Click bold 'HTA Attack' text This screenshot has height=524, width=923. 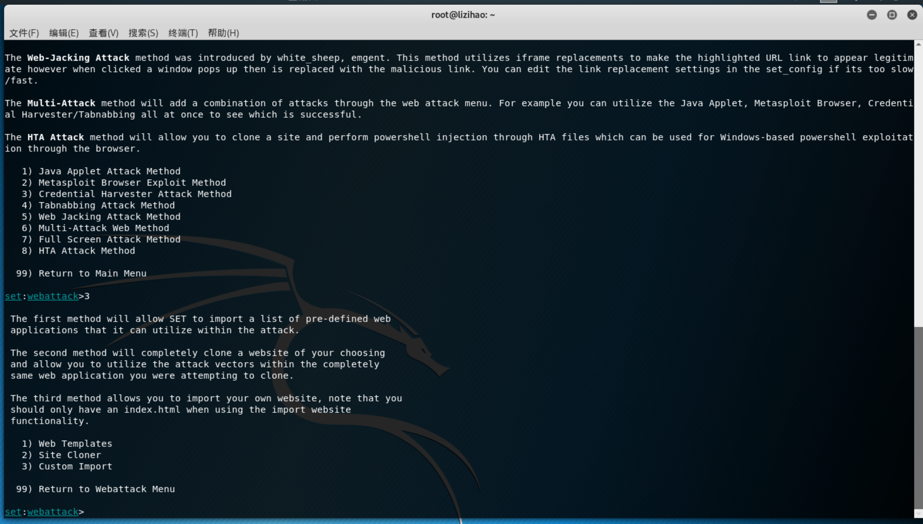tap(55, 137)
